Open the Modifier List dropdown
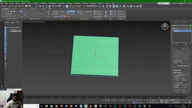This screenshot has height=108, width=192. point(181,28)
